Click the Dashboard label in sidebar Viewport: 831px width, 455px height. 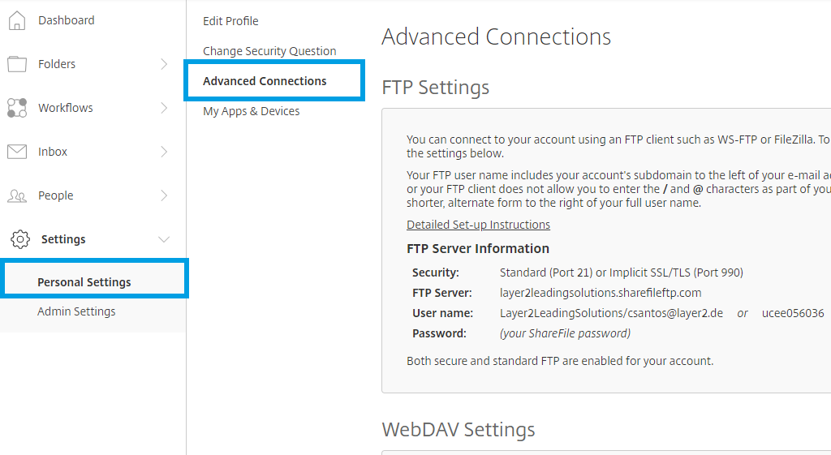pyautogui.click(x=67, y=20)
